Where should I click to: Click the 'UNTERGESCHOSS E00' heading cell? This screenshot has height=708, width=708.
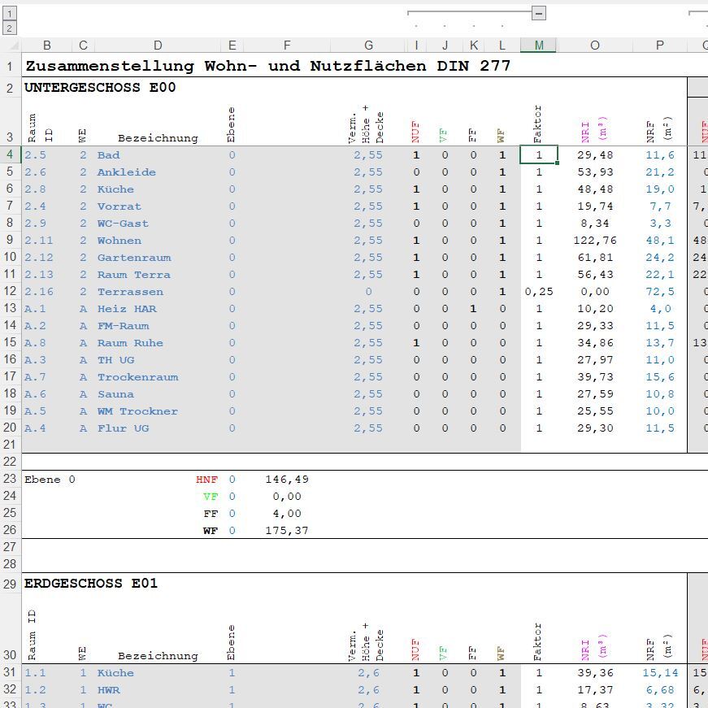pos(100,88)
